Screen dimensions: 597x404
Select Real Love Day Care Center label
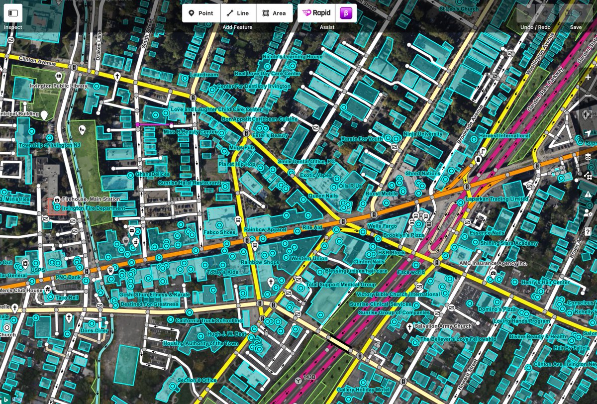[267, 74]
